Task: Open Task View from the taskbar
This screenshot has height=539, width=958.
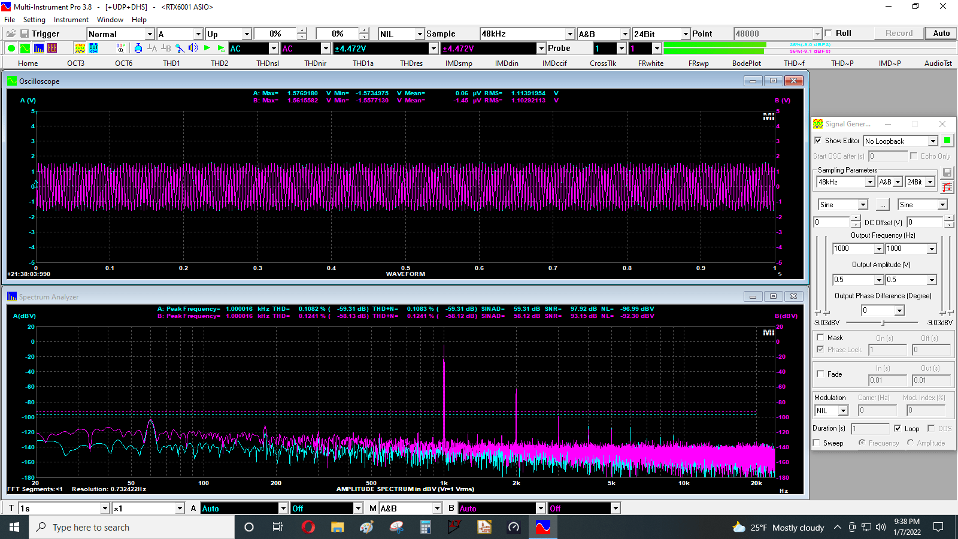Action: (278, 527)
